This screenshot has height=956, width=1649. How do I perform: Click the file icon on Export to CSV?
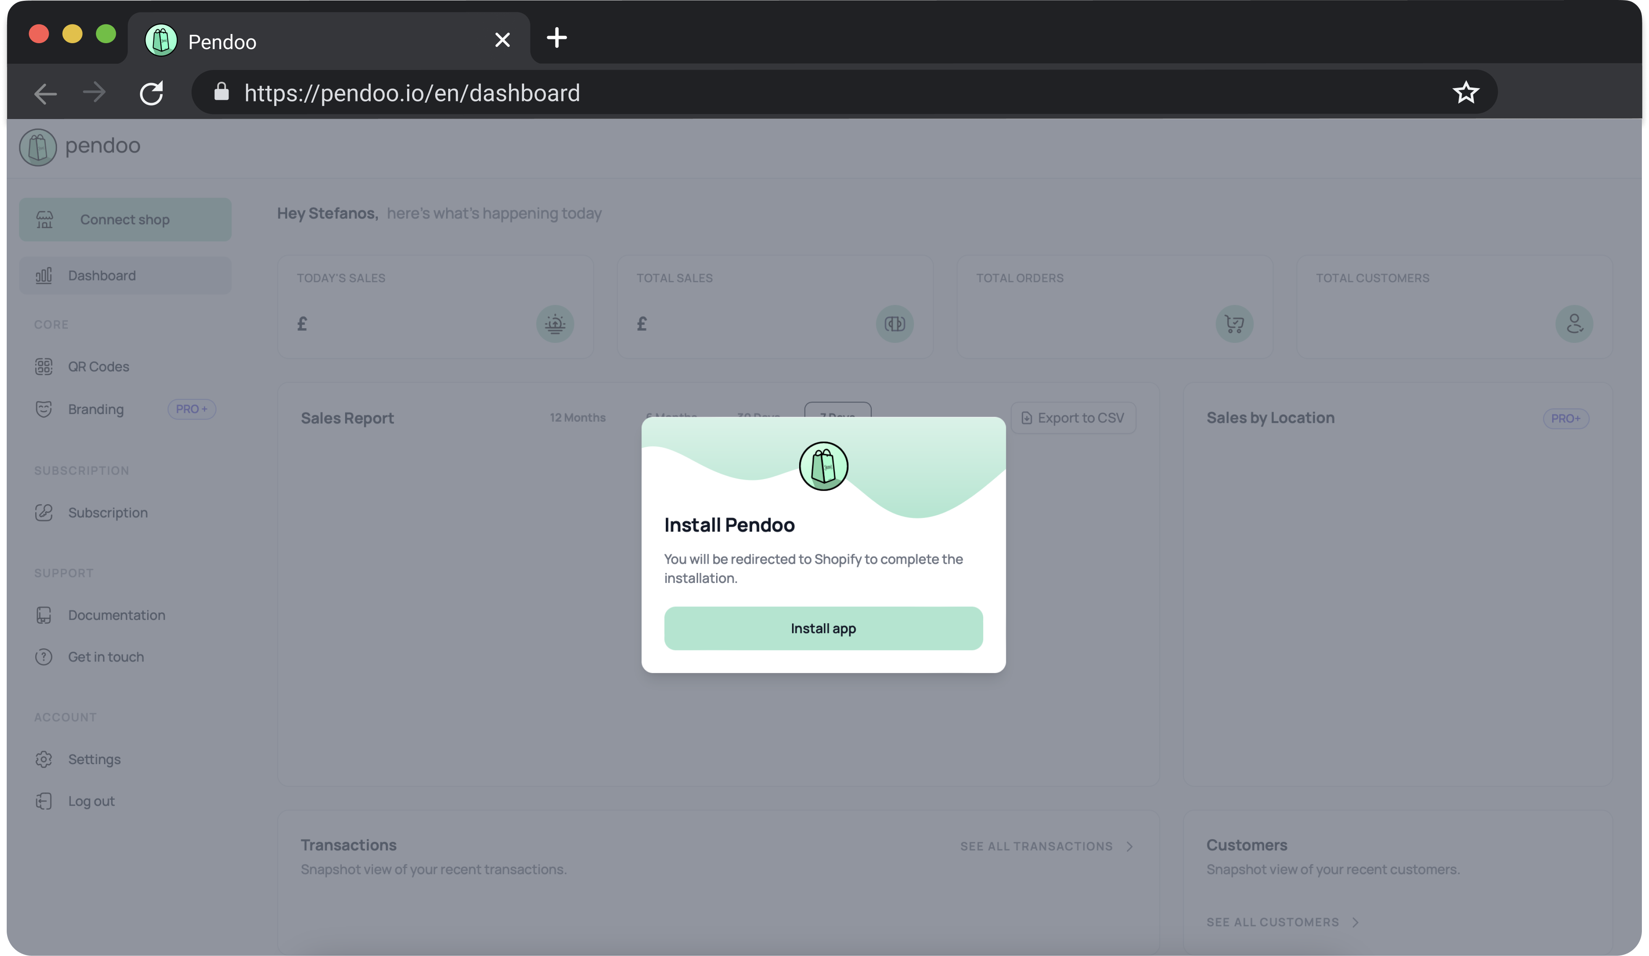(x=1027, y=418)
